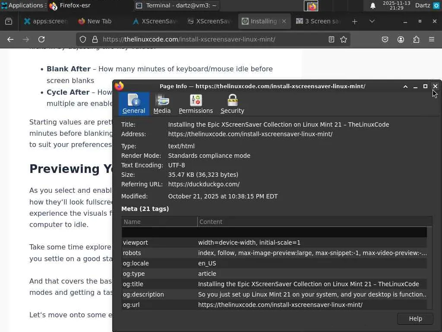Switch to the apps:screen tab
This screenshot has width=442, height=332.
coord(46,22)
